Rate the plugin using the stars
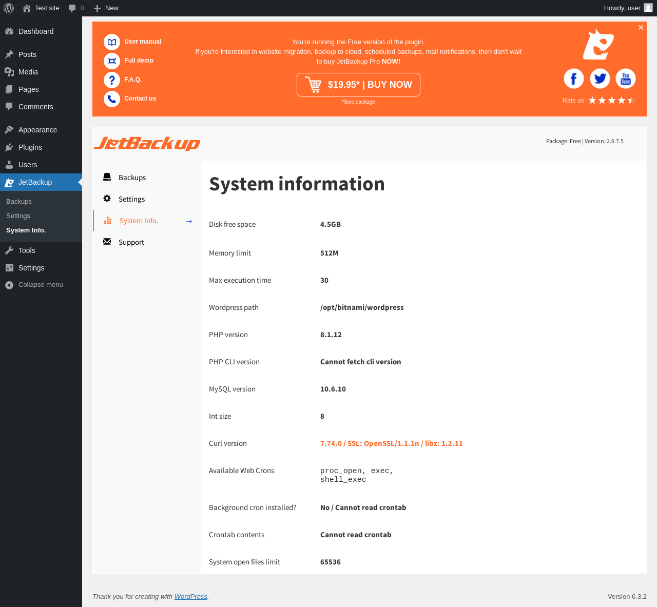 [x=611, y=101]
